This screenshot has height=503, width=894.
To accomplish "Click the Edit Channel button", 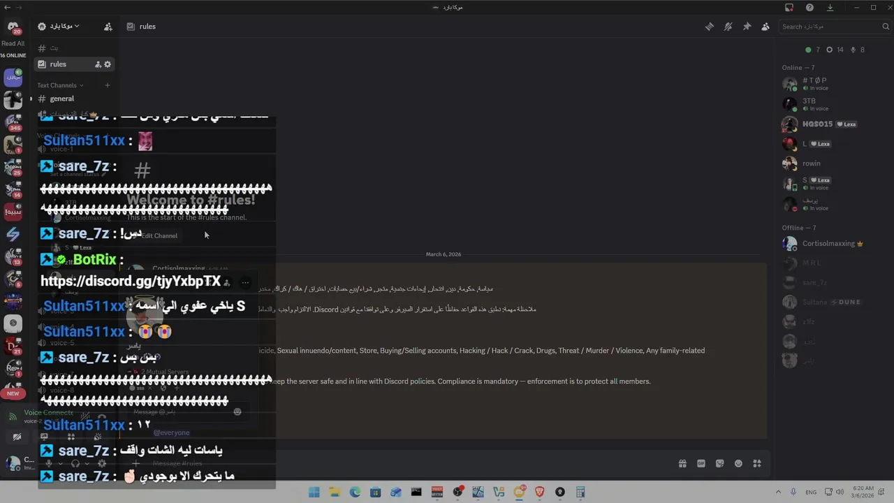I will (x=154, y=235).
